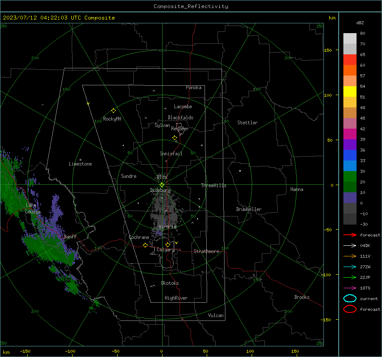
Task: Select the orange 111V arrow icon
Action: click(350, 256)
